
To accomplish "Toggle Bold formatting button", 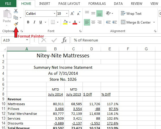I will pos(28,22).
